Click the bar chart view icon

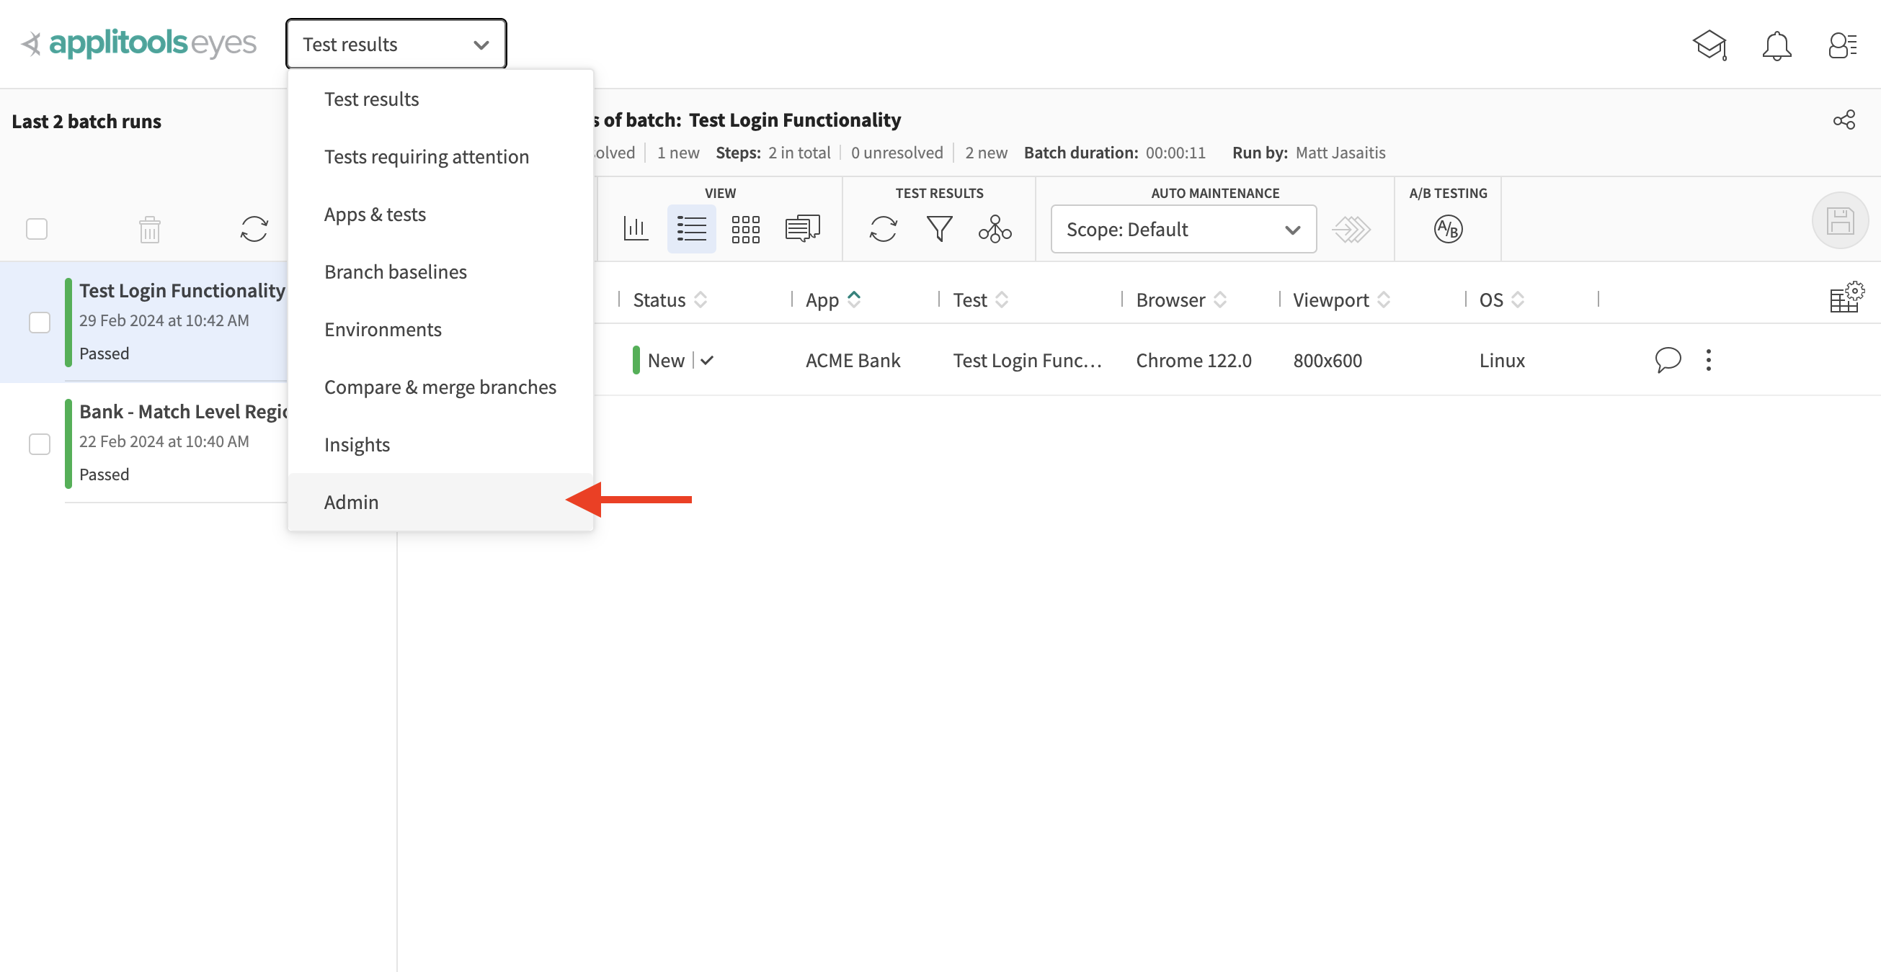(x=635, y=227)
